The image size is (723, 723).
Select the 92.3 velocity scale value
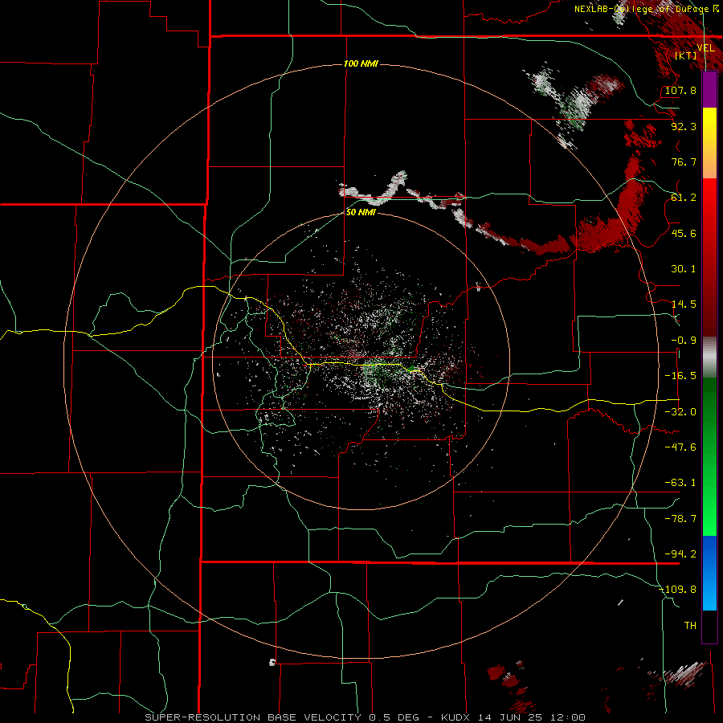click(x=684, y=126)
